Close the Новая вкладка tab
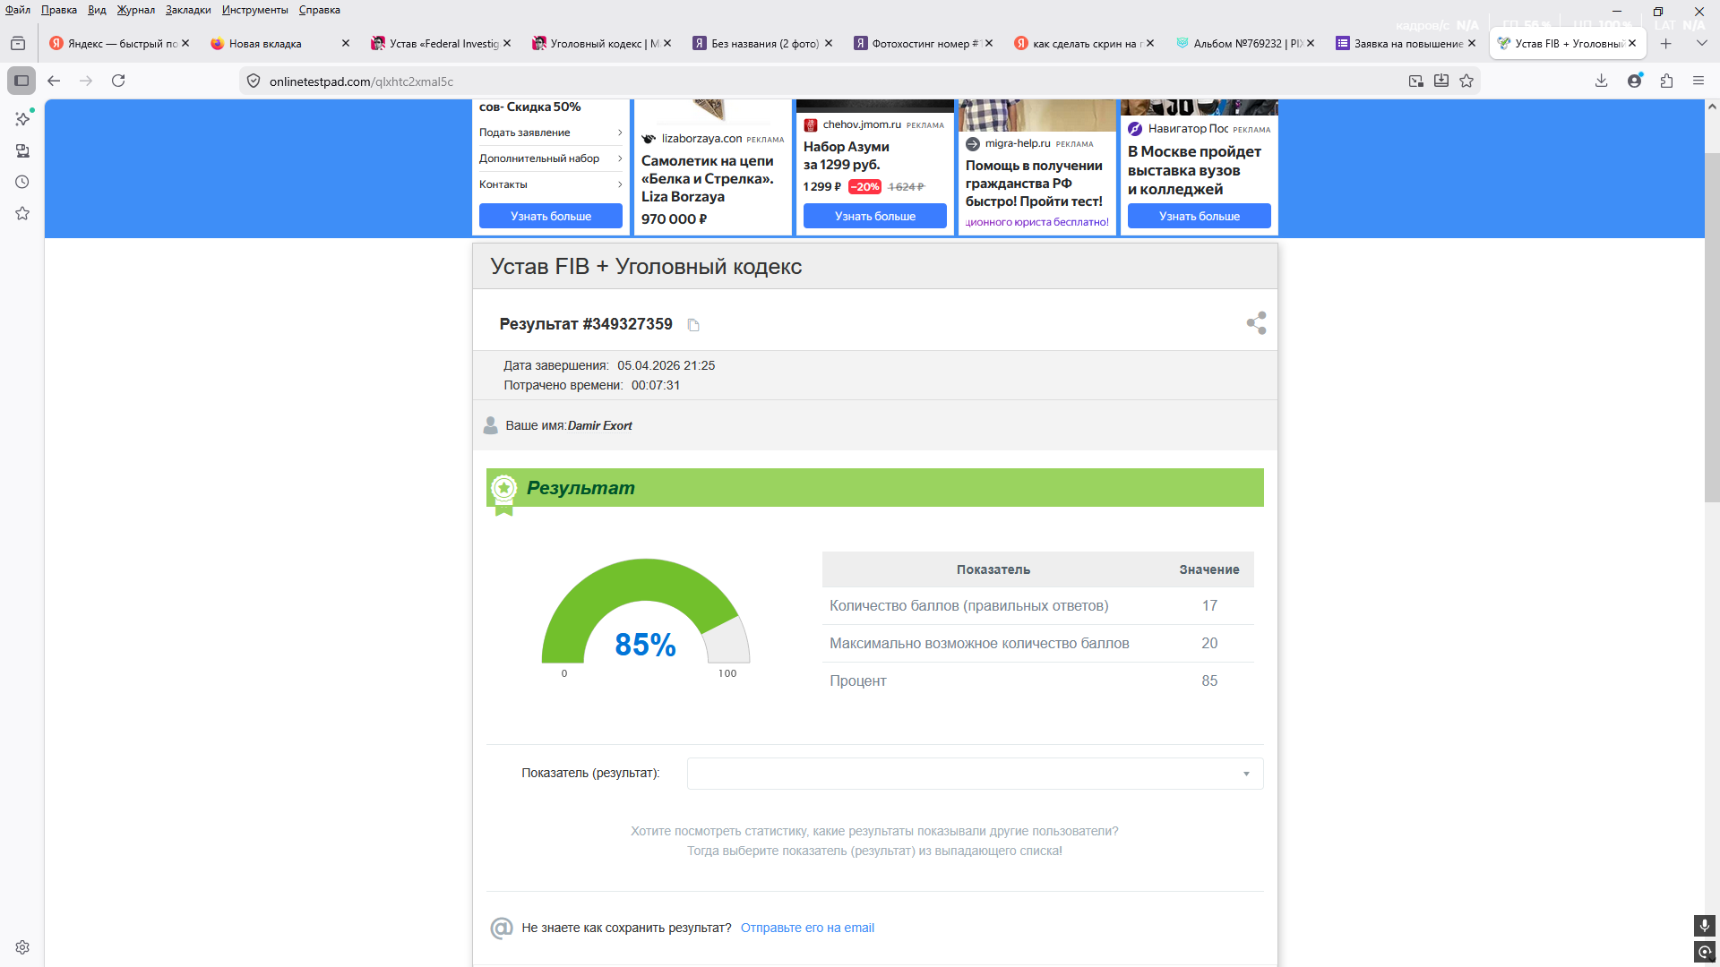This screenshot has height=967, width=1720. (346, 43)
